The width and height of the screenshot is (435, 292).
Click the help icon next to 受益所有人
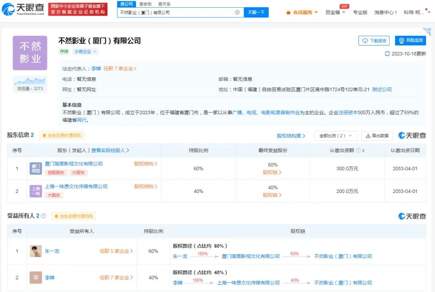pyautogui.click(x=43, y=216)
